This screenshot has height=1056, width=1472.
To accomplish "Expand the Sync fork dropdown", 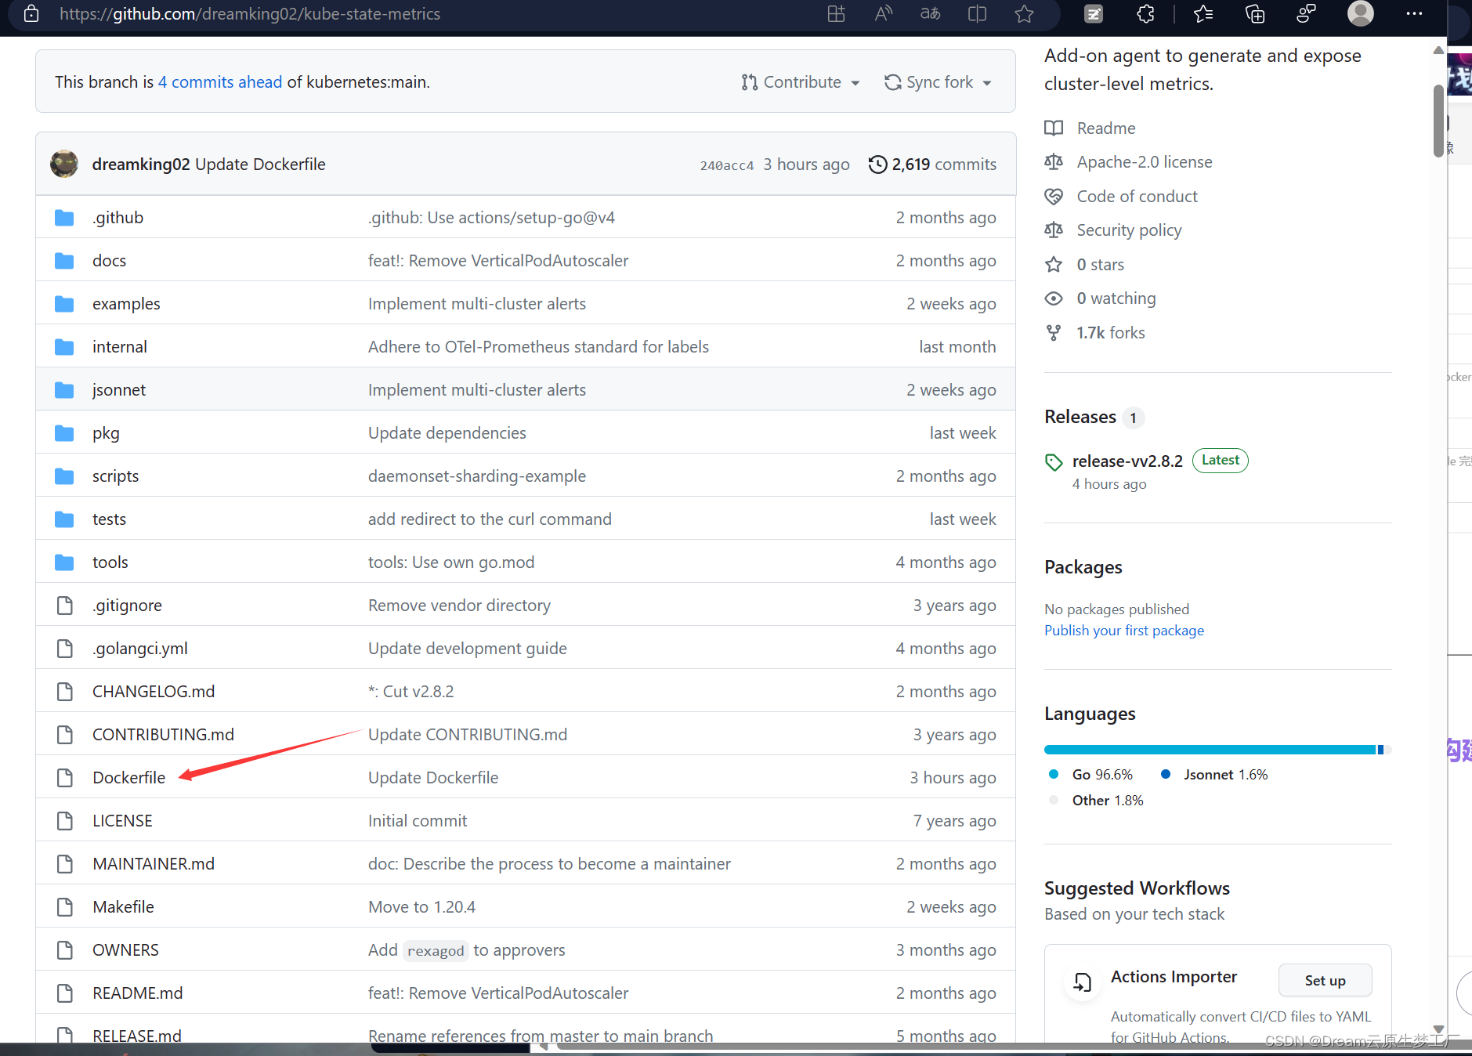I will click(x=938, y=82).
